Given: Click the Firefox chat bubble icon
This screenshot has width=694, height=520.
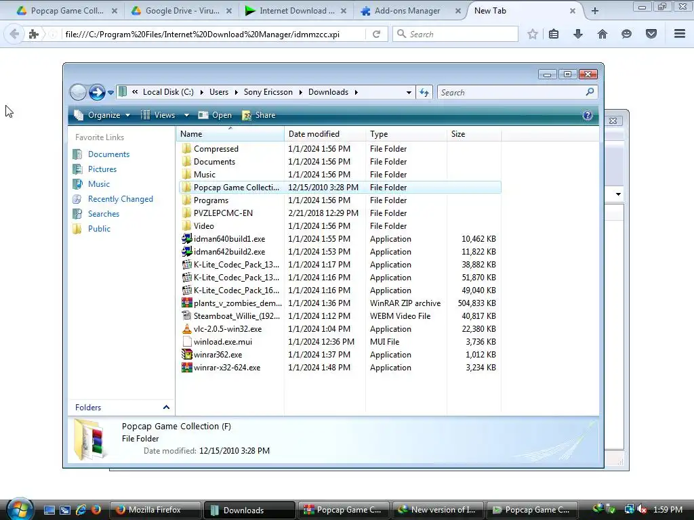Looking at the screenshot, I should [x=626, y=34].
